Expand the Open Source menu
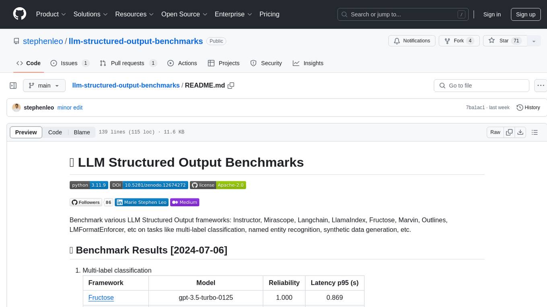The height and width of the screenshot is (307, 547). (x=184, y=14)
